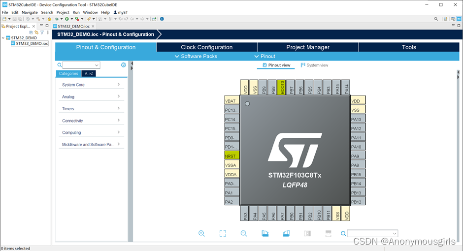Click the NRST pin on the chip
This screenshot has height=251, width=463.
[232, 156]
